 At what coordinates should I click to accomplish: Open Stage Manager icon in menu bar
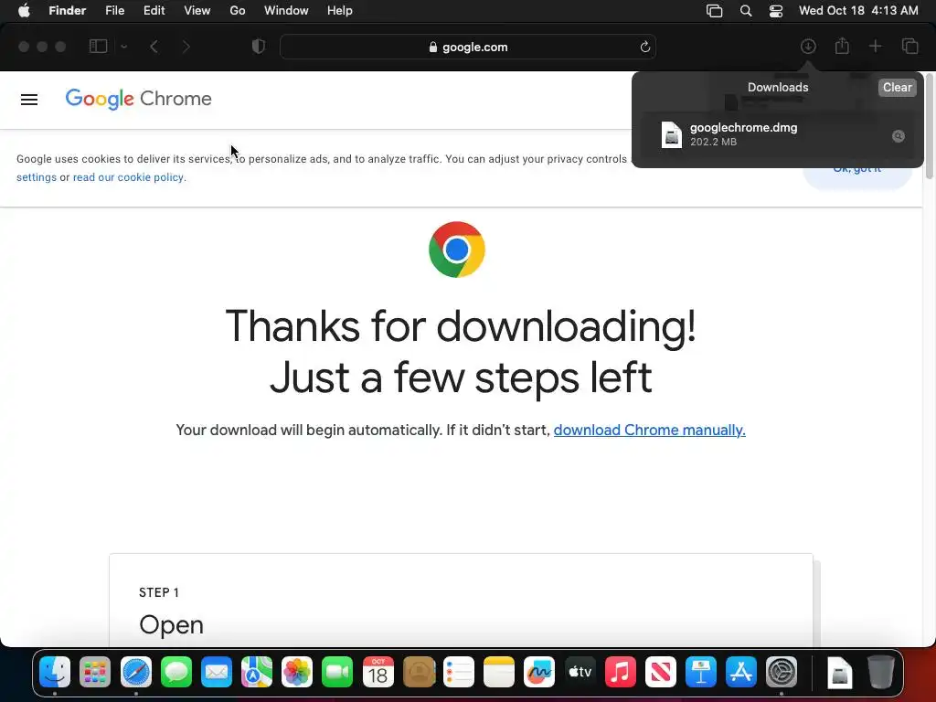click(715, 11)
